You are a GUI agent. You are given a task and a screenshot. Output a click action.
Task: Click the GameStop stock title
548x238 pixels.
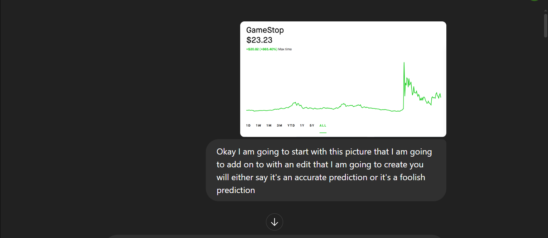click(265, 30)
